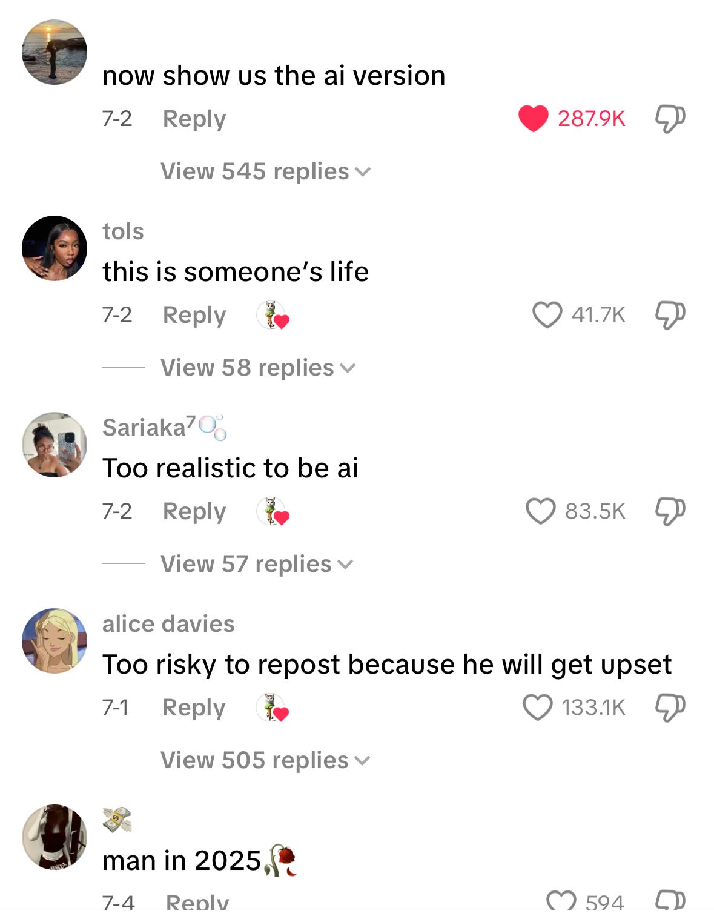Dislike the 'now show us the ai version' comment

[x=670, y=119]
